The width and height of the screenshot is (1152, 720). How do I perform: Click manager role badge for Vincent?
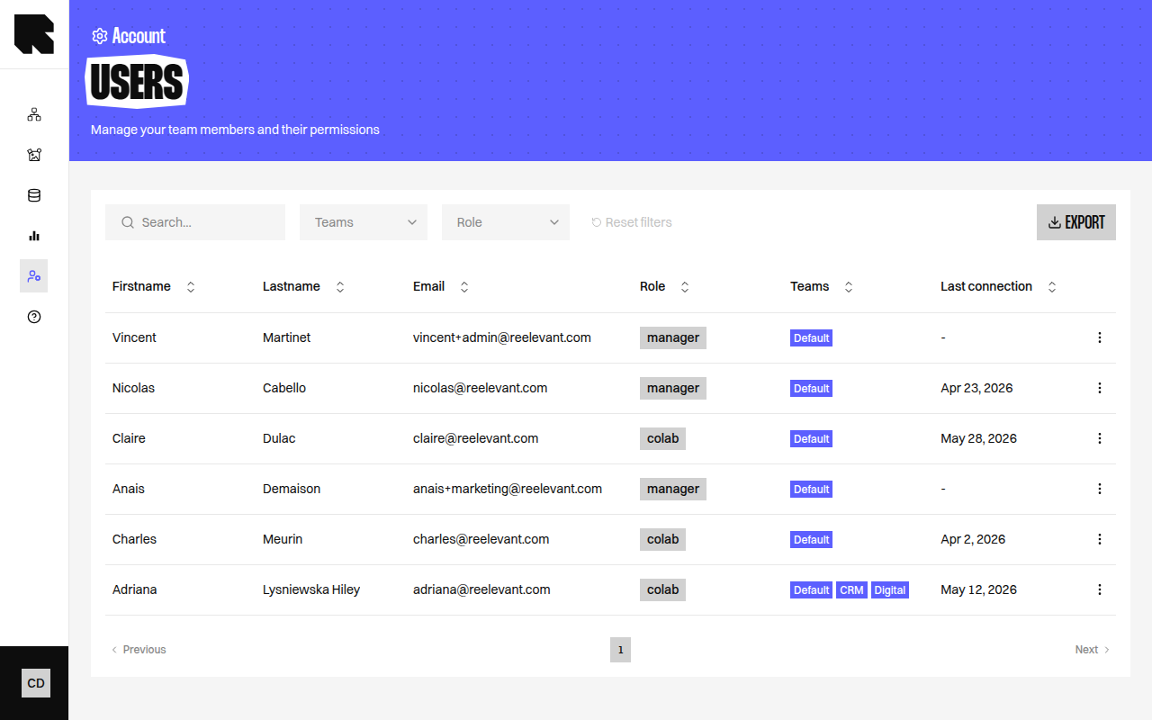coord(673,337)
